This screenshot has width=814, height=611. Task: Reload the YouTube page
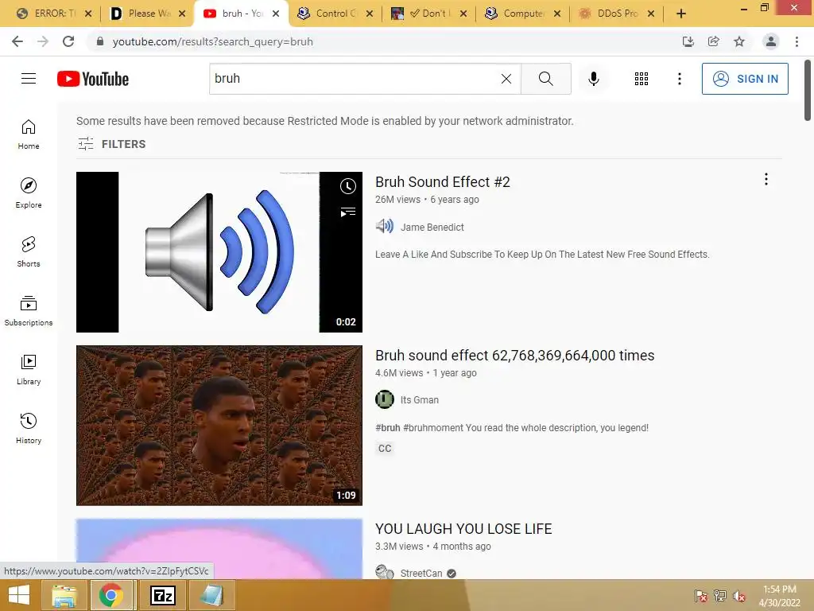(68, 41)
